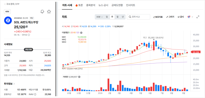The height and width of the screenshot is (98, 205).
Task: Click the 거래량 value 1,118,596
Action: (22, 70)
